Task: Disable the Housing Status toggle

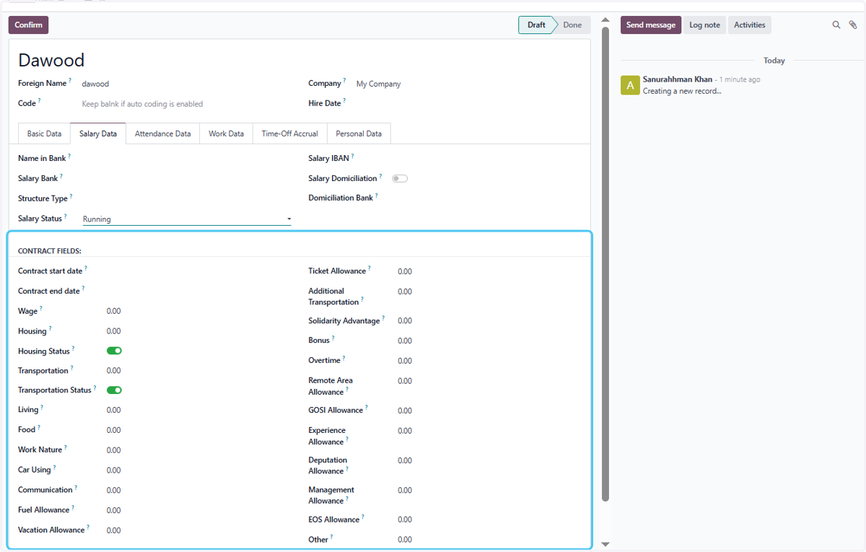Action: (x=114, y=351)
